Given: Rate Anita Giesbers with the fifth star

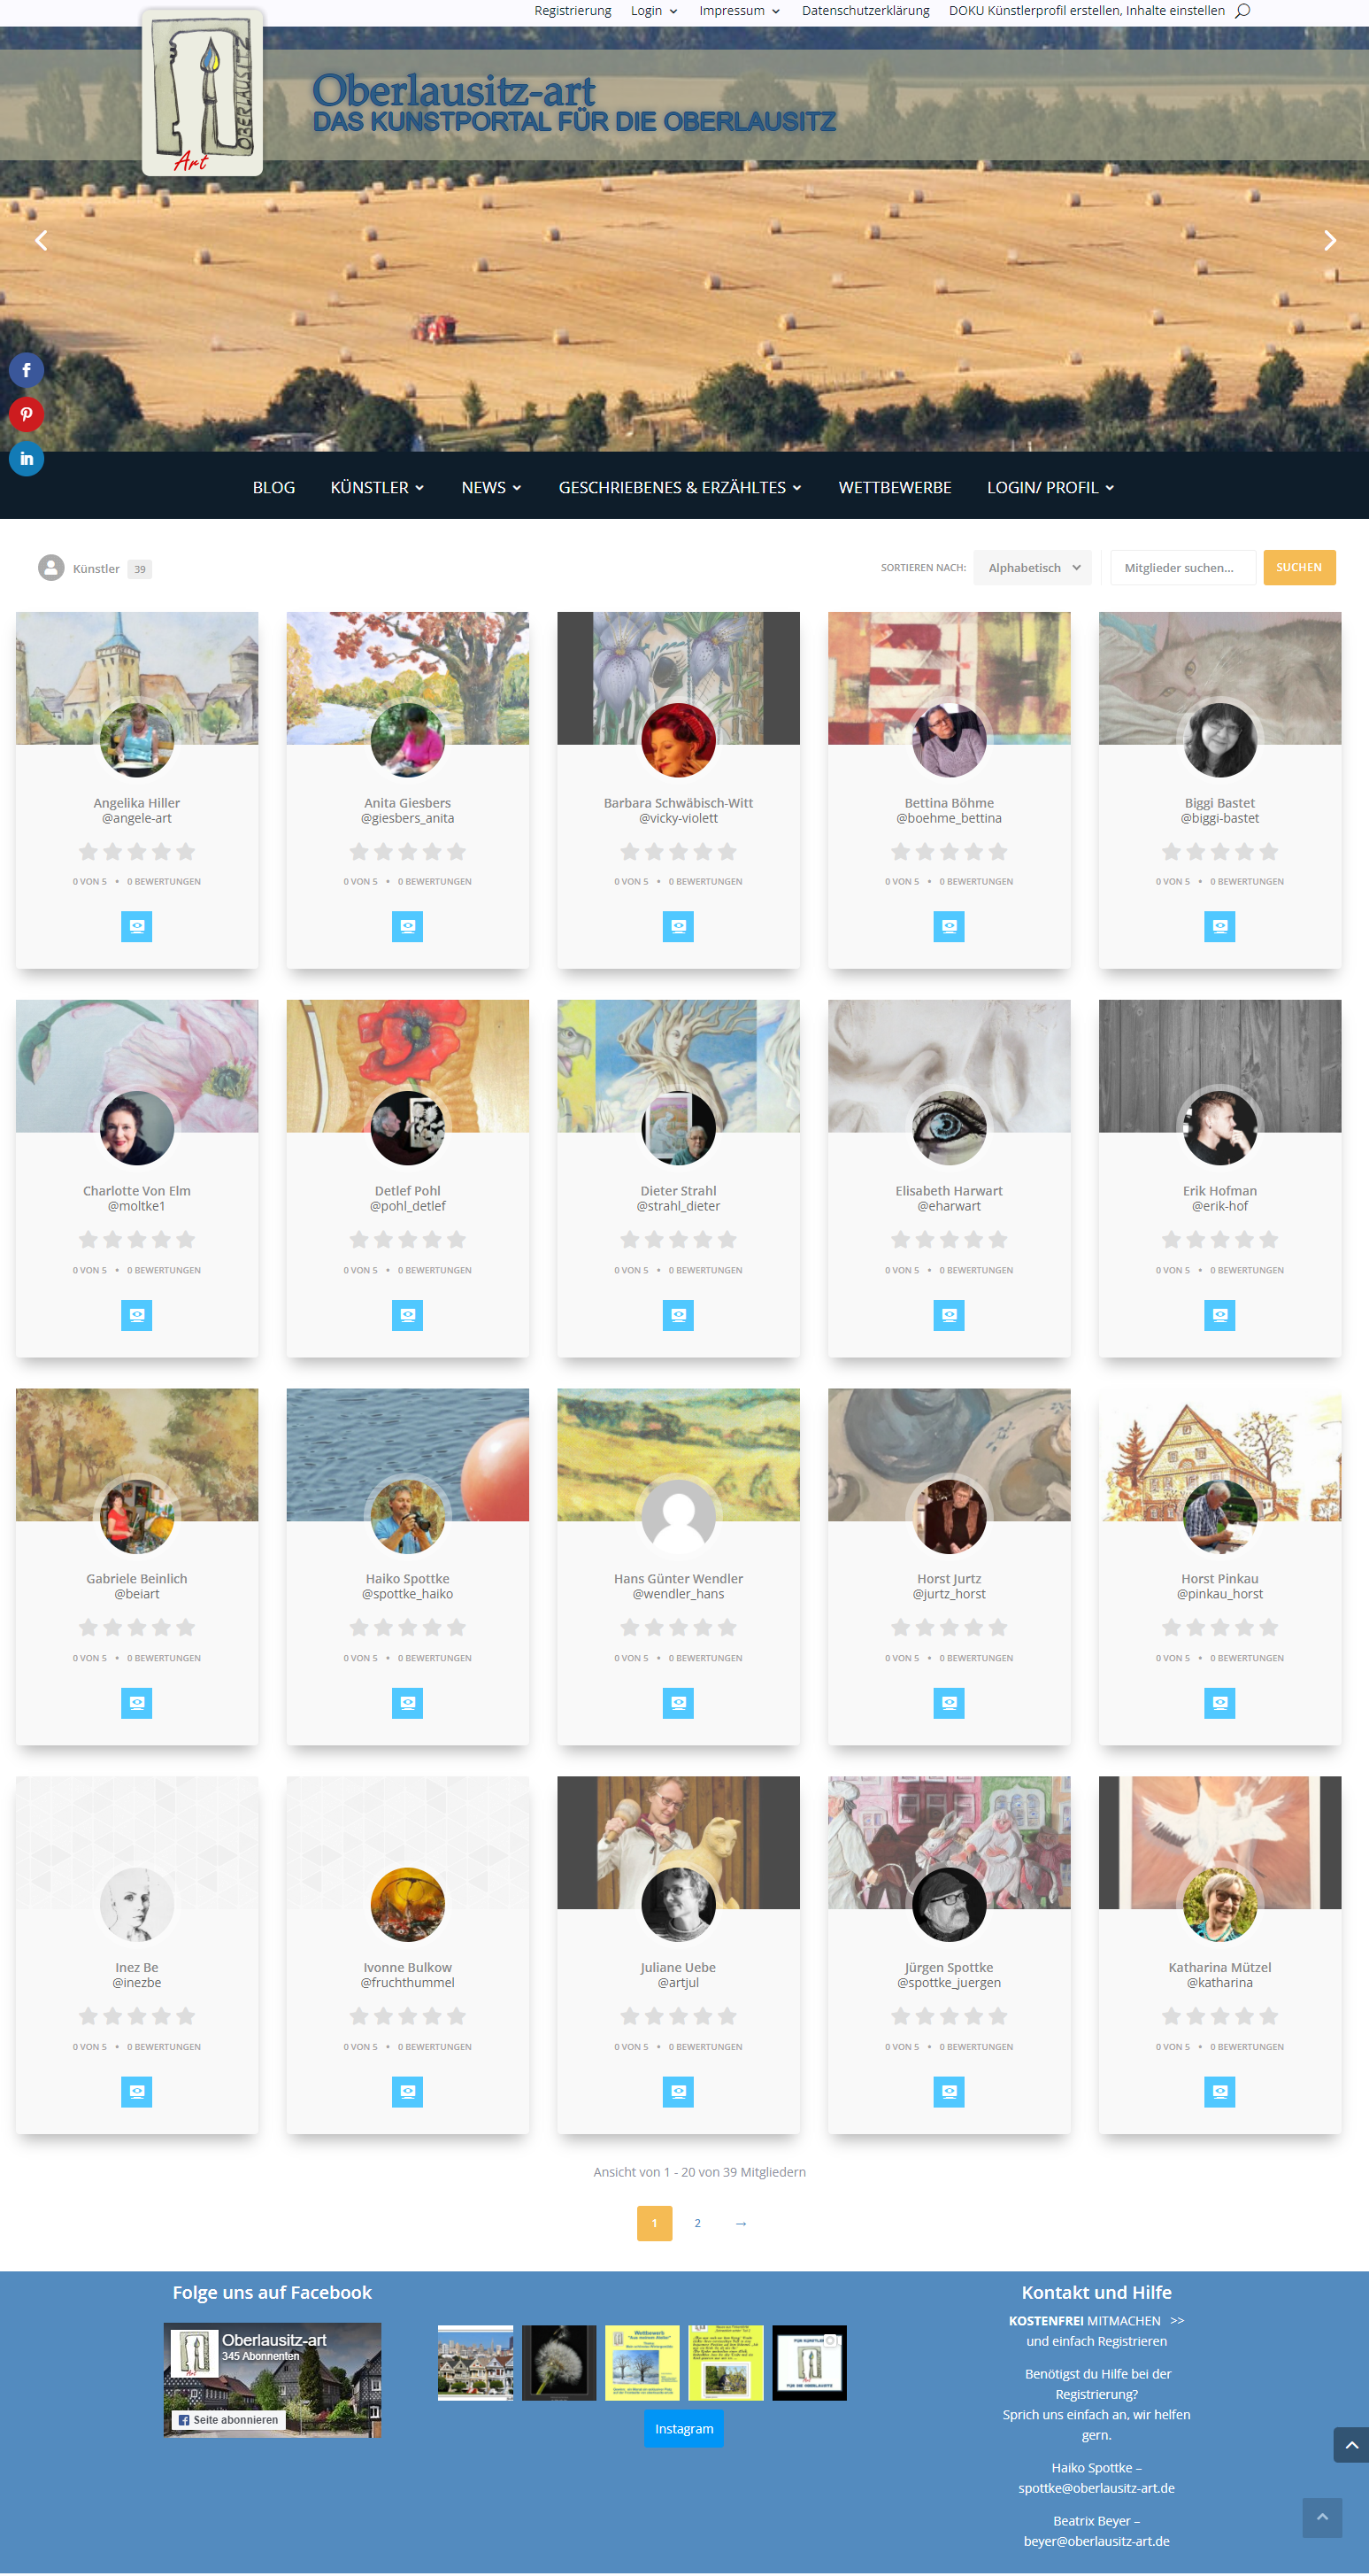Looking at the screenshot, I should pyautogui.click(x=457, y=851).
